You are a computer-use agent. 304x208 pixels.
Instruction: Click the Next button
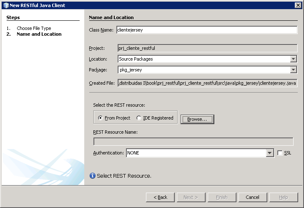tap(191, 197)
